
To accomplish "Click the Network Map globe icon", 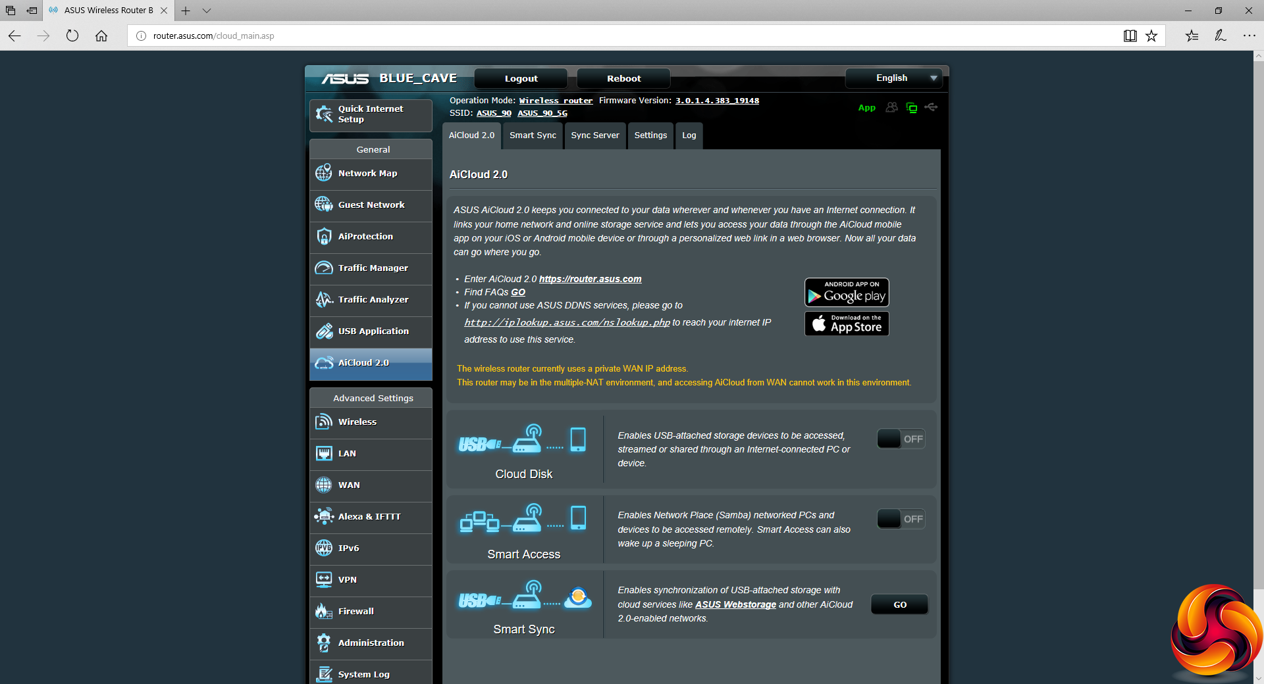I will [324, 173].
